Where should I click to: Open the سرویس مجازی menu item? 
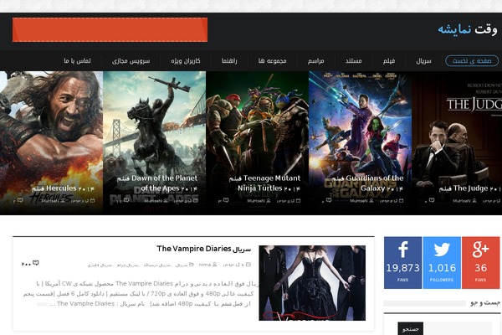(131, 61)
